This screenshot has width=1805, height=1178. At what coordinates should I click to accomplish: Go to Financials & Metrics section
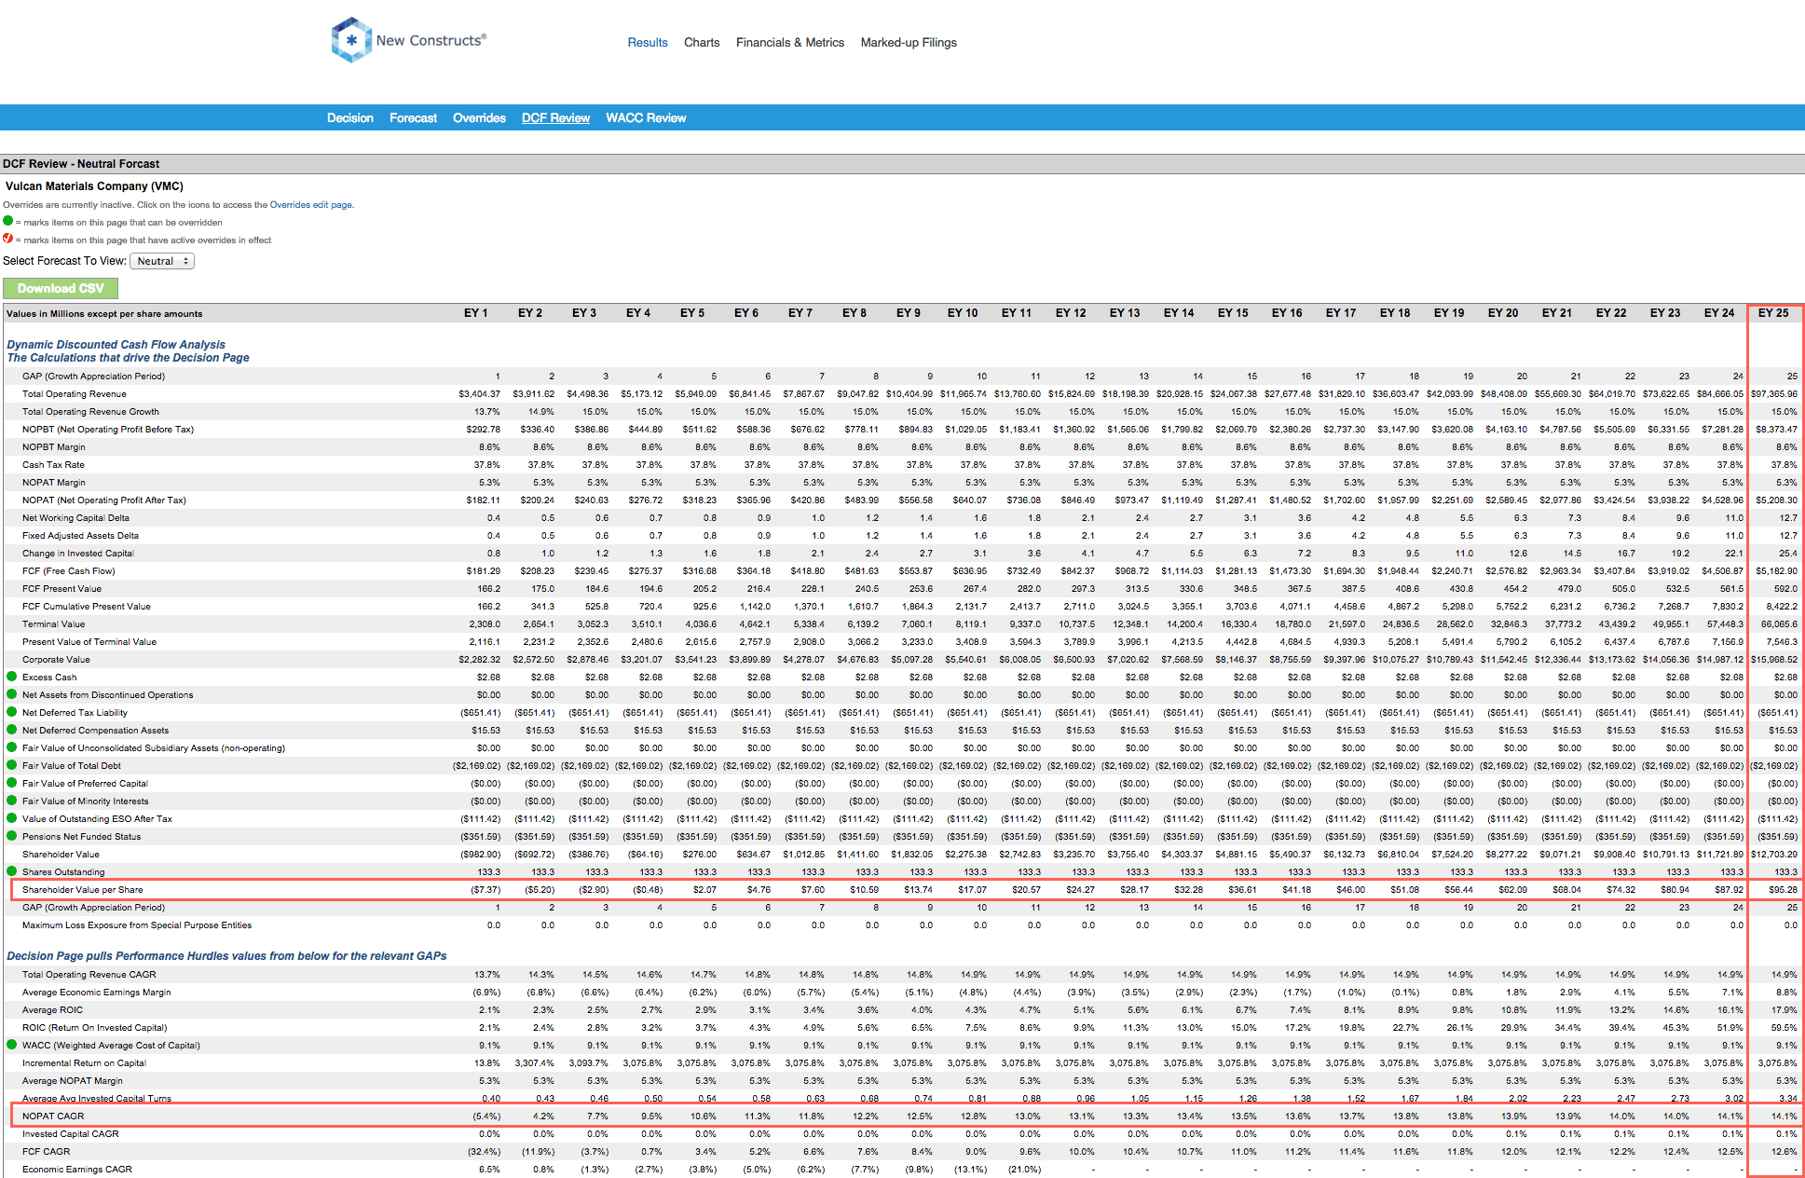pos(789,43)
